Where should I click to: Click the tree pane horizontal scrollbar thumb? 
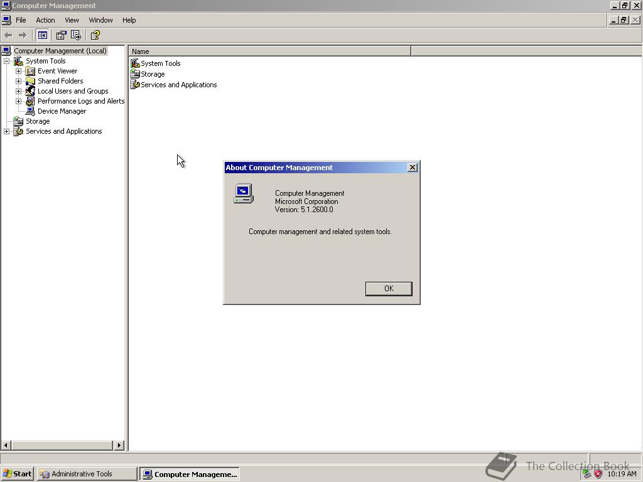click(x=62, y=445)
